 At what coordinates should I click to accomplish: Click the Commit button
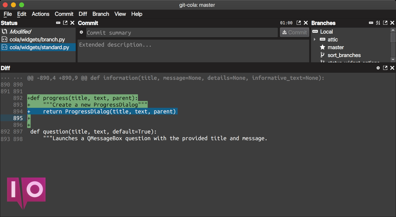tap(294, 32)
